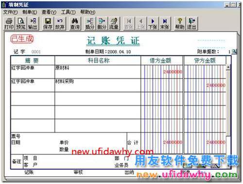Click the 删分 (Delete entry) icon
The width and height of the screenshot is (243, 184).
click(102, 24)
